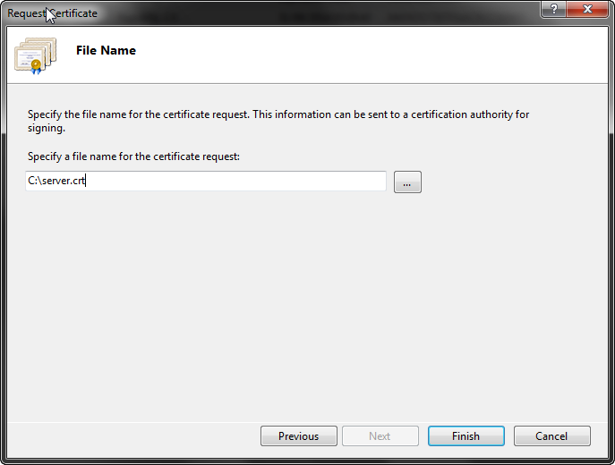The width and height of the screenshot is (615, 465).
Task: Click the empty gray dialog body area
Action: tap(306, 306)
